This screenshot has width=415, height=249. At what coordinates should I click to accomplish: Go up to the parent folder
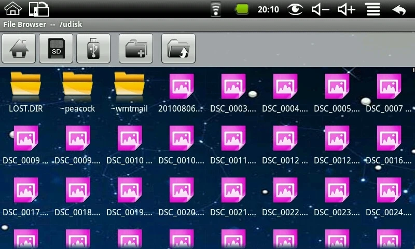tap(178, 48)
